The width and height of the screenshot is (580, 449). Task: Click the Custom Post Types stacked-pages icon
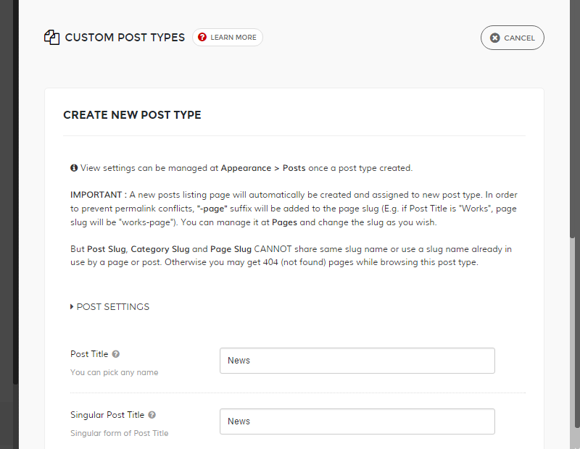coord(51,38)
